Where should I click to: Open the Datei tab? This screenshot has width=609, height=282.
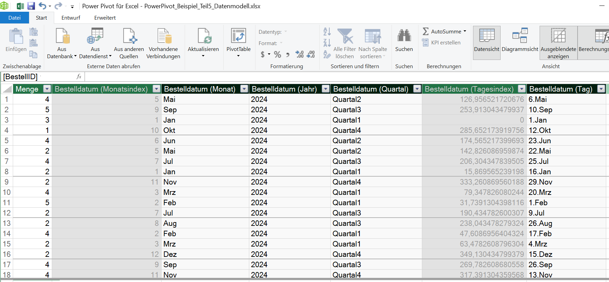[x=14, y=18]
